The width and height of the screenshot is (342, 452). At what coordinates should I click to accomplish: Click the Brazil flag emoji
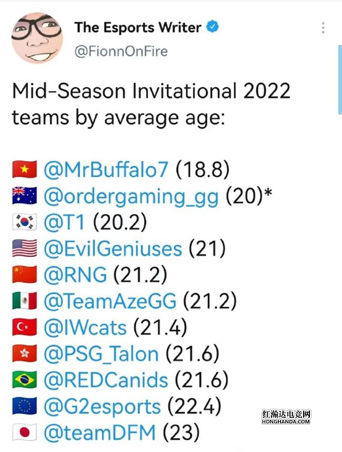[x=24, y=380]
